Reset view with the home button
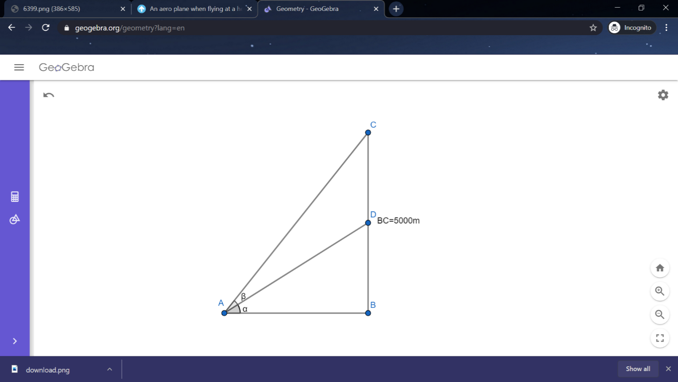 [659, 268]
